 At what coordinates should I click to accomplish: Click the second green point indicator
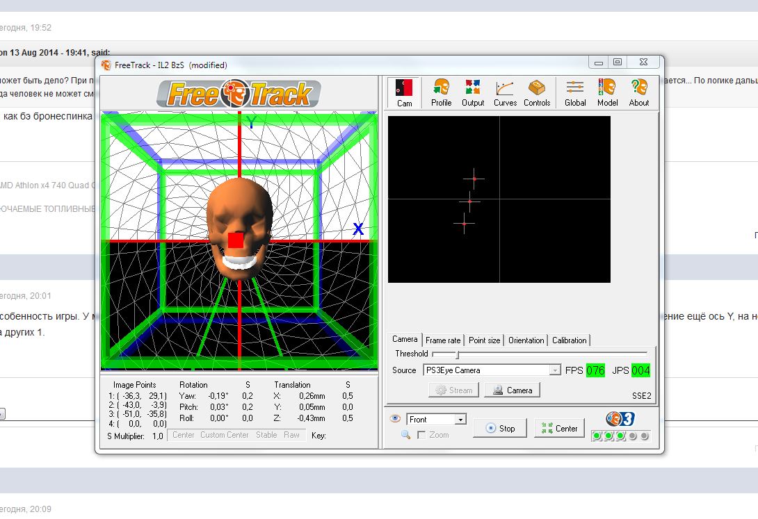pyautogui.click(x=608, y=436)
